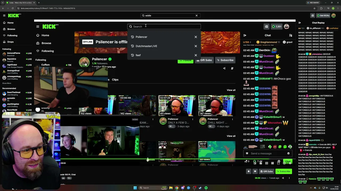Screen dimensions: 341x191
Task: Click the 7,351 KICKs balance in video
Action: tap(276, 27)
